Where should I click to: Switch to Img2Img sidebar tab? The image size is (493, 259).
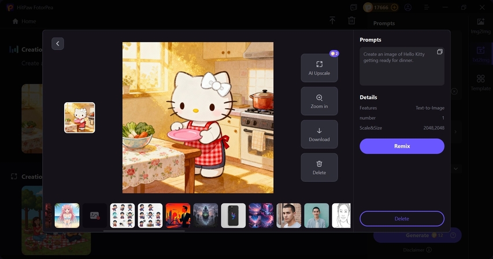(x=480, y=26)
